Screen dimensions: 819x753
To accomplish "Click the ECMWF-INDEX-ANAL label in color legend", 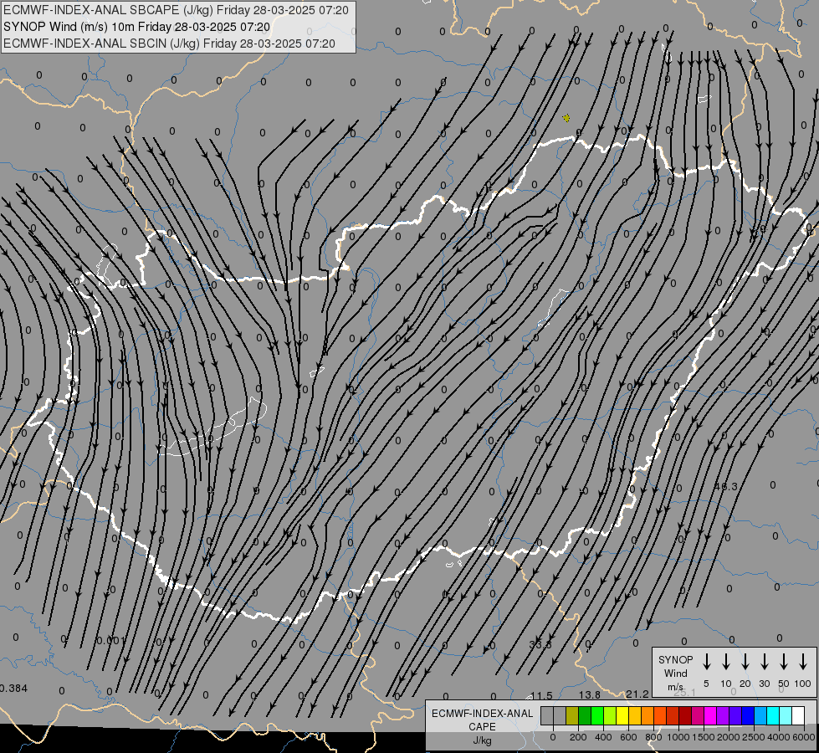I will [x=482, y=714].
